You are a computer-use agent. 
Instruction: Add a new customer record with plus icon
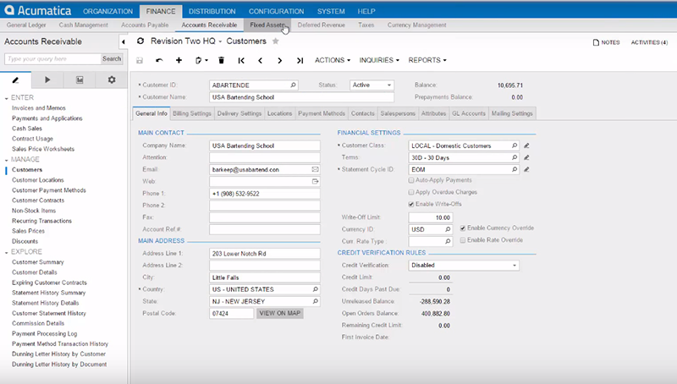point(179,61)
